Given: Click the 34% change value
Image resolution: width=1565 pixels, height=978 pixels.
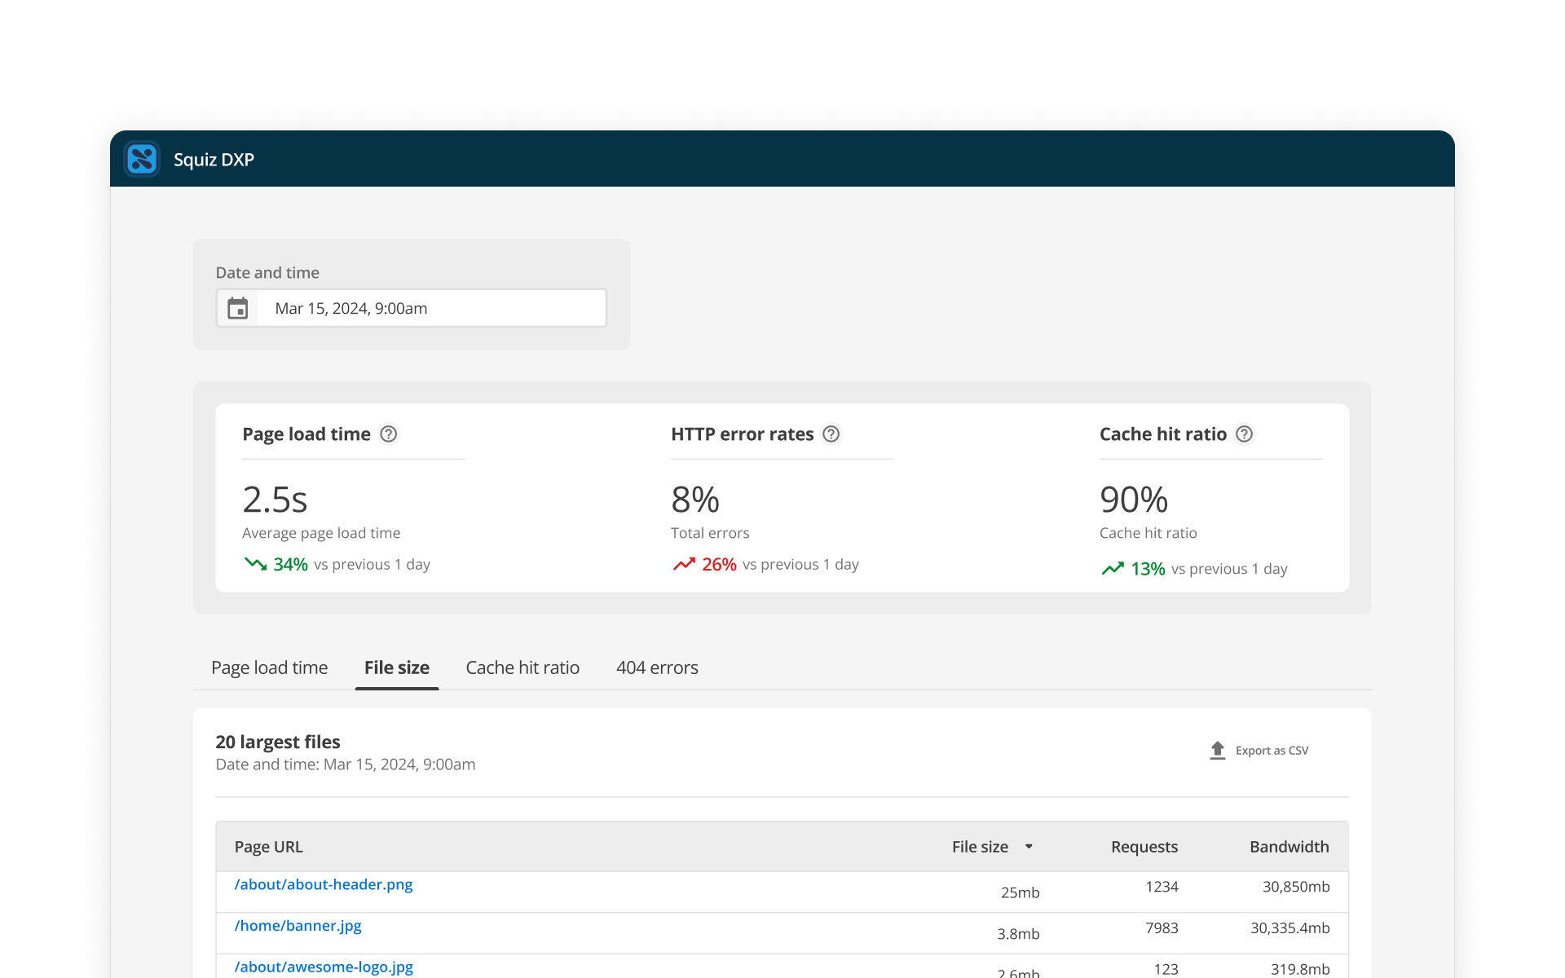Looking at the screenshot, I should pos(290,564).
